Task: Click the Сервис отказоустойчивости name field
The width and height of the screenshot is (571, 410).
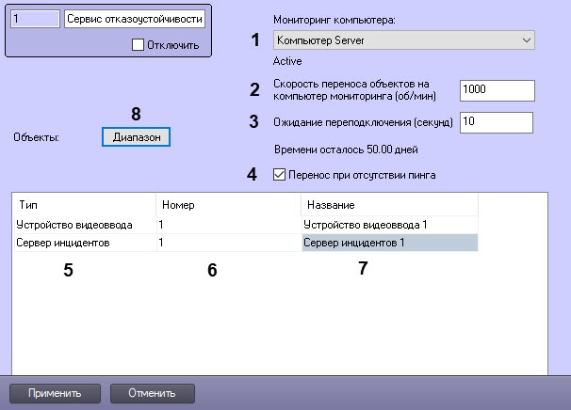Action: [135, 19]
